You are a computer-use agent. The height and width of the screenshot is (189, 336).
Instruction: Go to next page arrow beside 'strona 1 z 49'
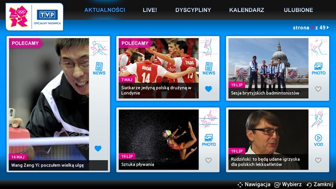[x=328, y=27]
